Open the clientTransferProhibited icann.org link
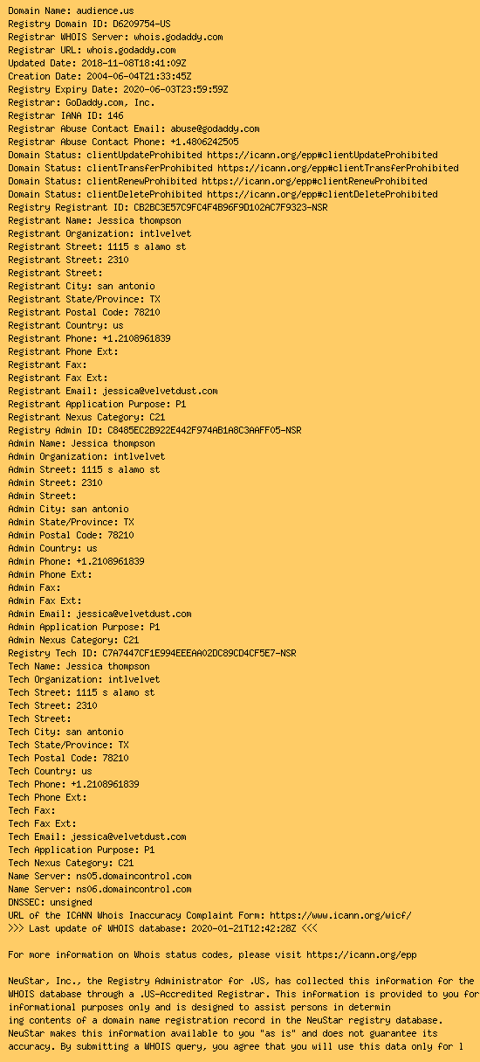Screen dimensions: 480x1062 [338, 168]
